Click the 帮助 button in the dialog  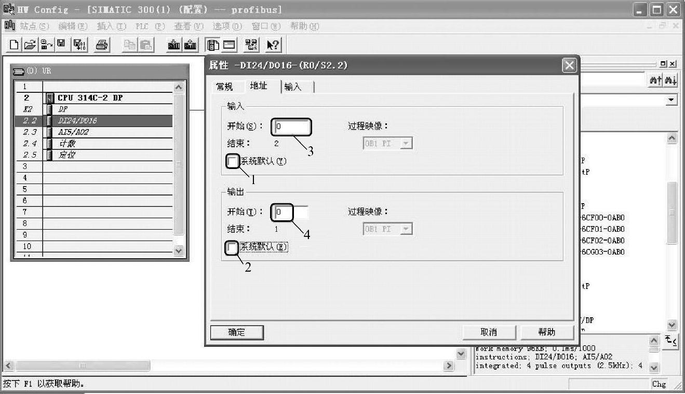[547, 332]
